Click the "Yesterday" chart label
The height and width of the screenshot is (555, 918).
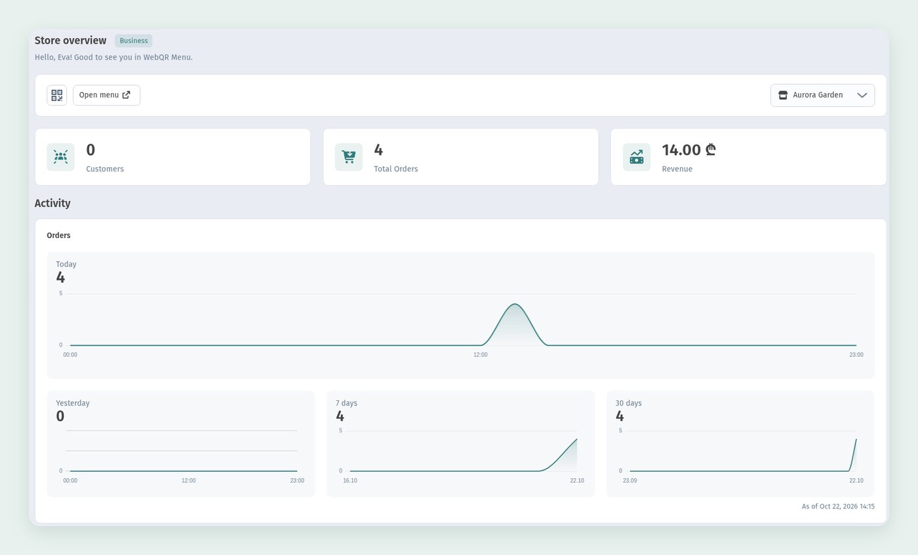click(73, 403)
